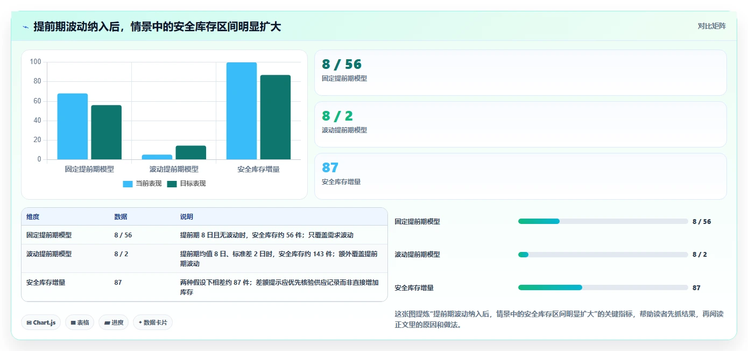Click the blue 固定提前期模型 current bar in chart
This screenshot has height=351, width=748.
tap(73, 127)
